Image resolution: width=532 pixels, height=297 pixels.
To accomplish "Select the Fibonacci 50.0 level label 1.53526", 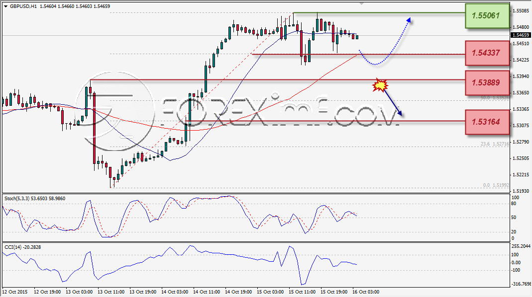I will (495, 98).
